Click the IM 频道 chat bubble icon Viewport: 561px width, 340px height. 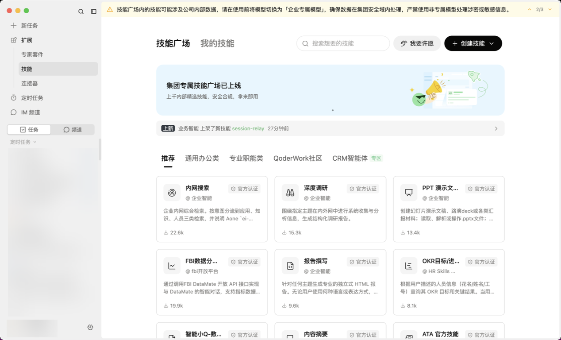coord(14,112)
